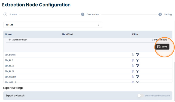
Task: Click the TST_FI dropdown arrows
Action: click(98, 25)
